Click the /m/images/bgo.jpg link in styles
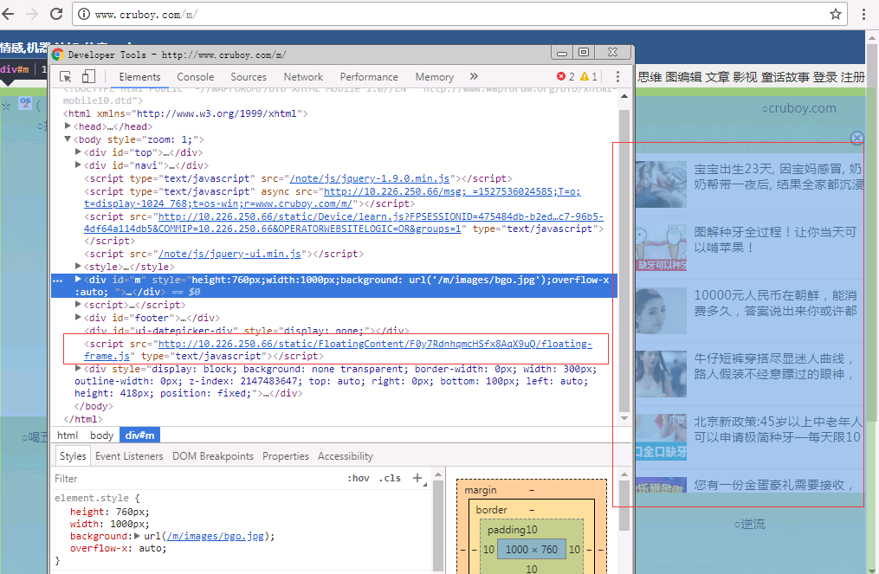 coord(216,537)
